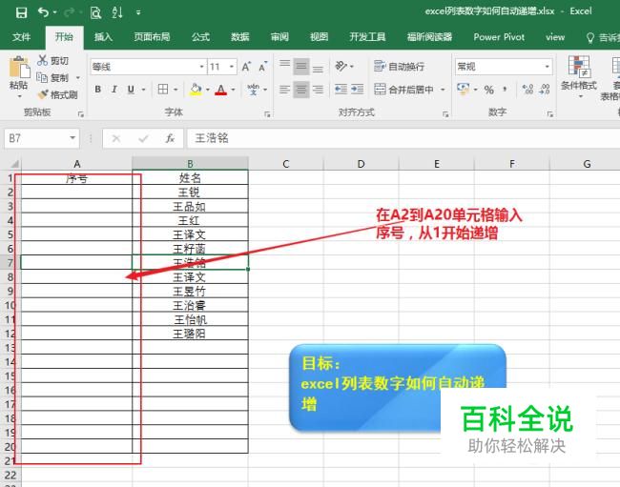The height and width of the screenshot is (487, 620).
Task: Toggle Middle Align
Action: [301, 67]
